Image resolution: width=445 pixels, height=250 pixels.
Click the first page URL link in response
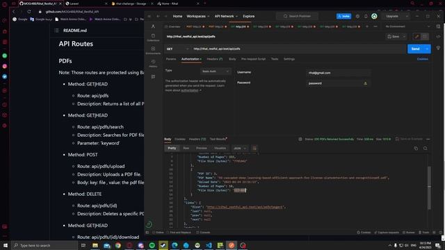coord(244,207)
